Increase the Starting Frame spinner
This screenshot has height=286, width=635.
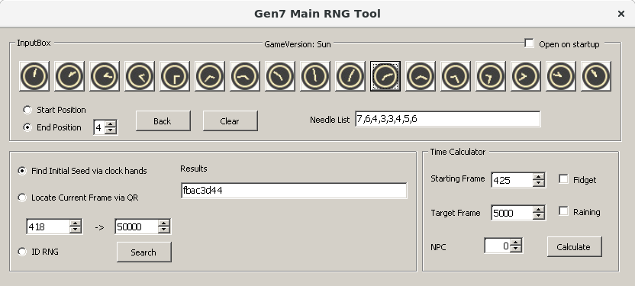point(538,176)
